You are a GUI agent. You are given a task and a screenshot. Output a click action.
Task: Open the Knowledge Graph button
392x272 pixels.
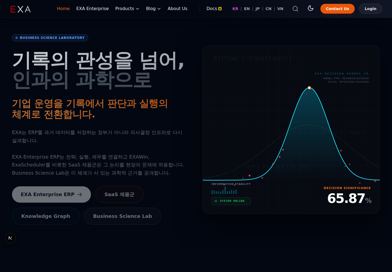tap(46, 216)
